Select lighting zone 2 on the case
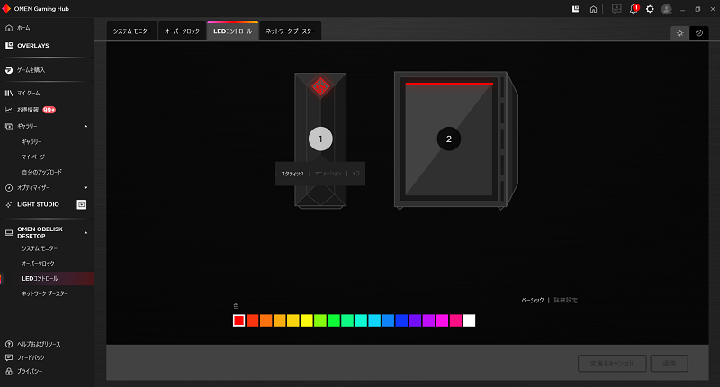This screenshot has width=720, height=387. click(448, 139)
